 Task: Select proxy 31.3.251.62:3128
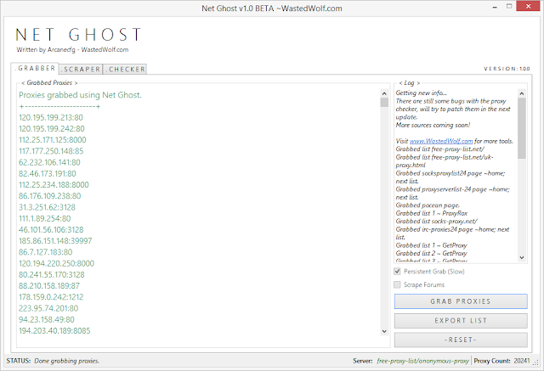click(47, 207)
